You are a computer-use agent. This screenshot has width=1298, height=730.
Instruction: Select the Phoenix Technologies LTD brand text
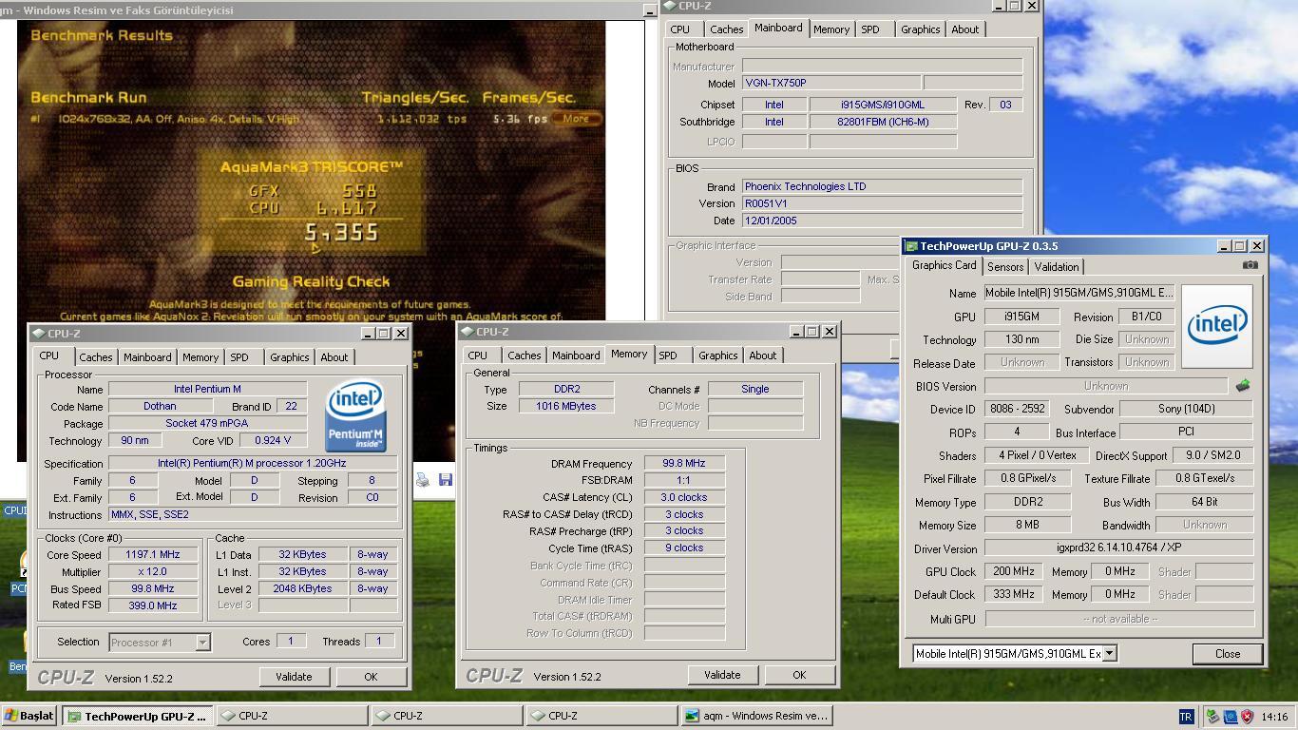(805, 186)
